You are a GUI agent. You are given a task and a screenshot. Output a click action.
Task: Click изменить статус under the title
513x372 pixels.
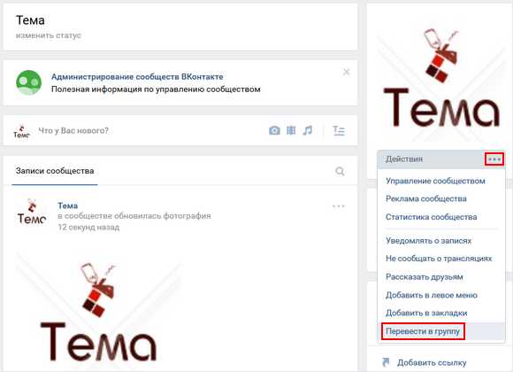[49, 35]
